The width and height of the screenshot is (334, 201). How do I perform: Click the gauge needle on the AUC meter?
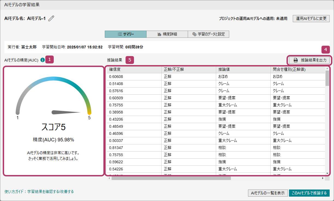66,112
